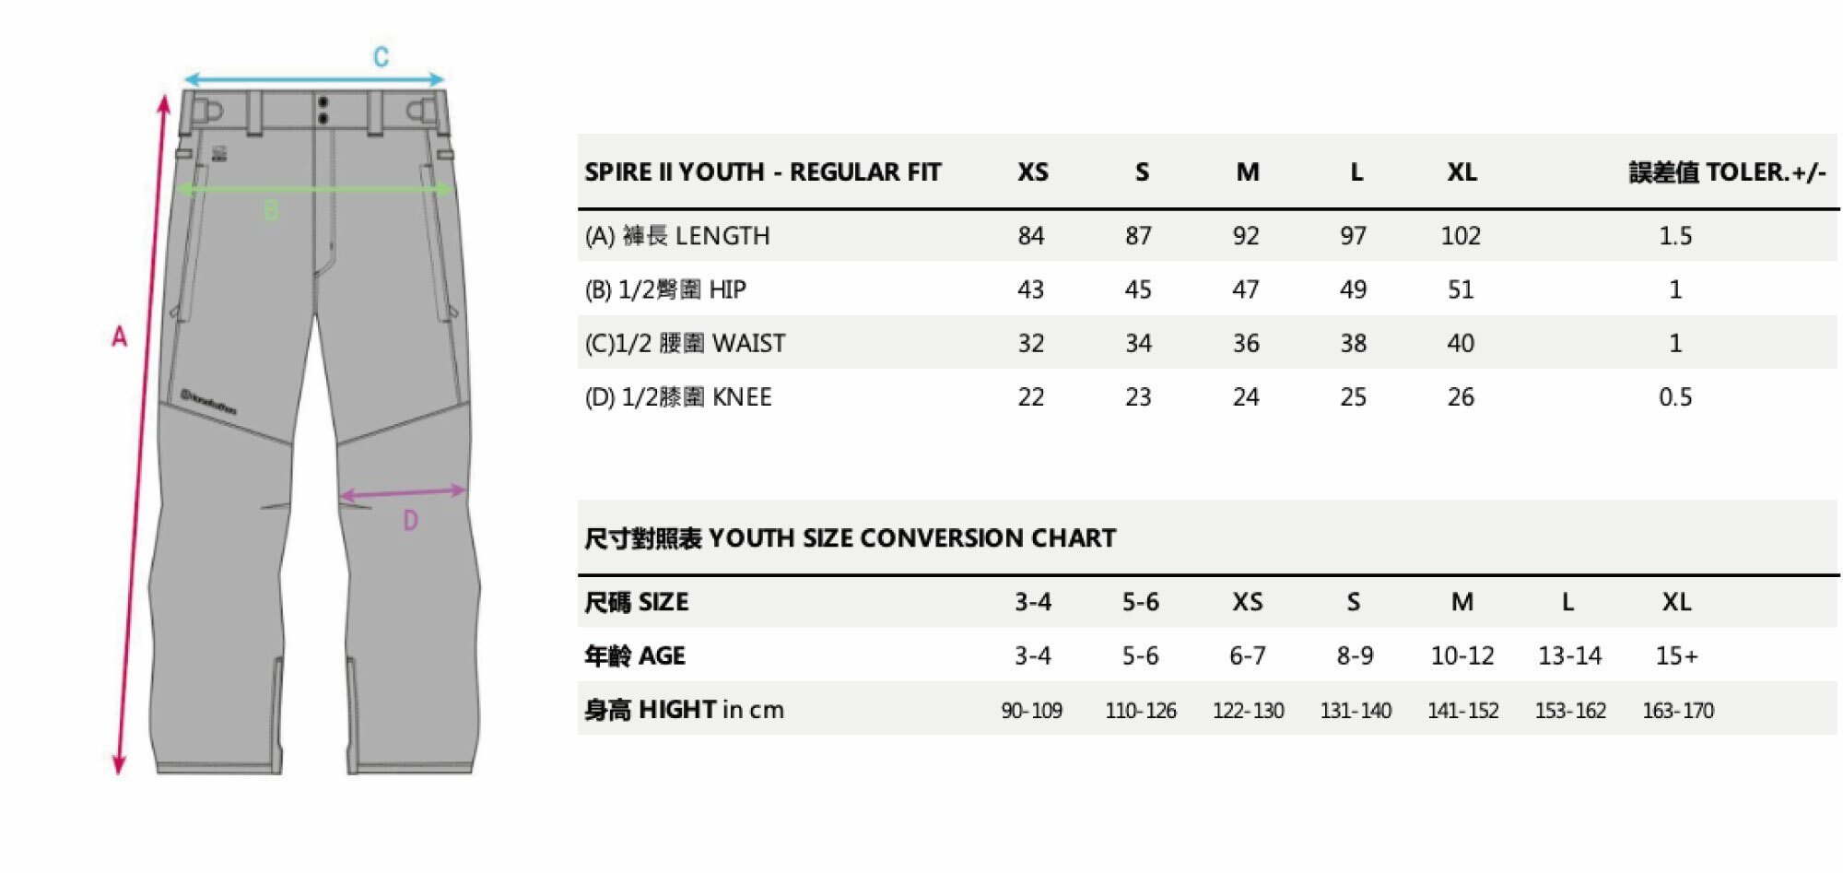Image resolution: width=1843 pixels, height=873 pixels.
Task: Click the XS hip value 43
Action: [x=1030, y=289]
